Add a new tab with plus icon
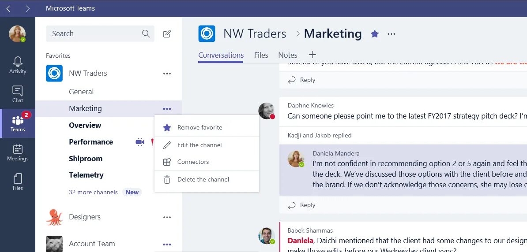 pyautogui.click(x=312, y=55)
